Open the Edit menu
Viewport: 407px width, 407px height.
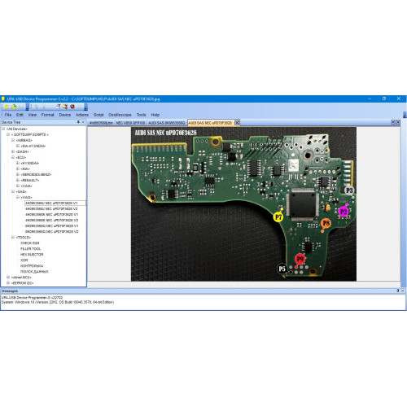(20, 115)
